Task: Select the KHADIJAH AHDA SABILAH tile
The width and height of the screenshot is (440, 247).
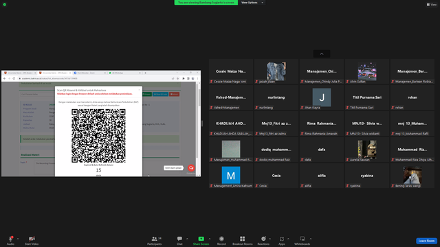Action: click(231, 123)
